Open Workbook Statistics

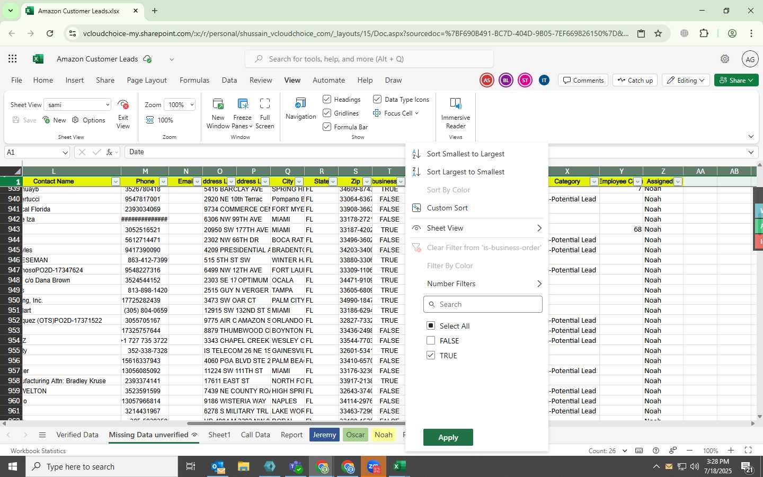click(x=38, y=451)
